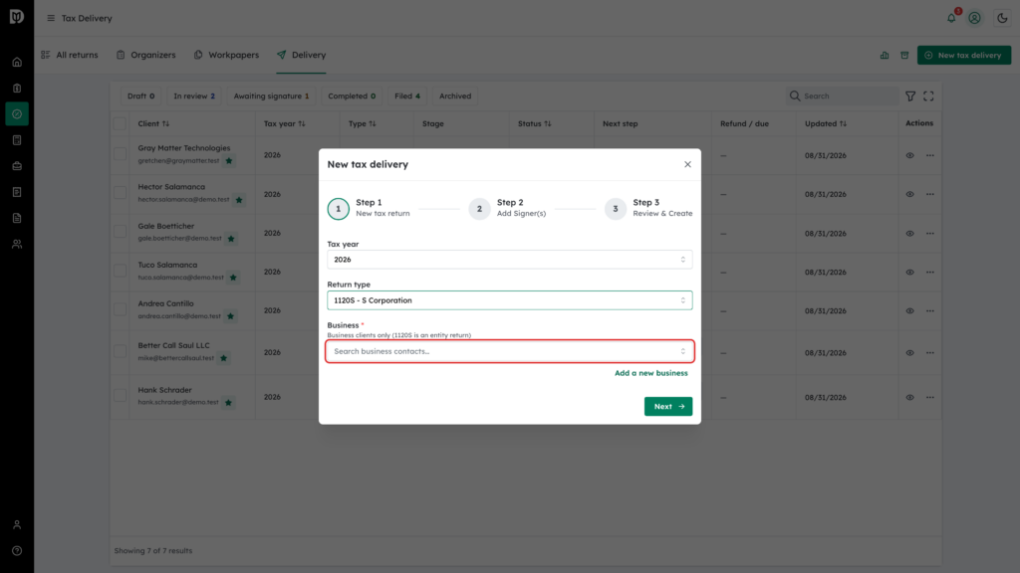
Task: Click Step 2 Add Signer(s) indicator
Action: [508, 208]
